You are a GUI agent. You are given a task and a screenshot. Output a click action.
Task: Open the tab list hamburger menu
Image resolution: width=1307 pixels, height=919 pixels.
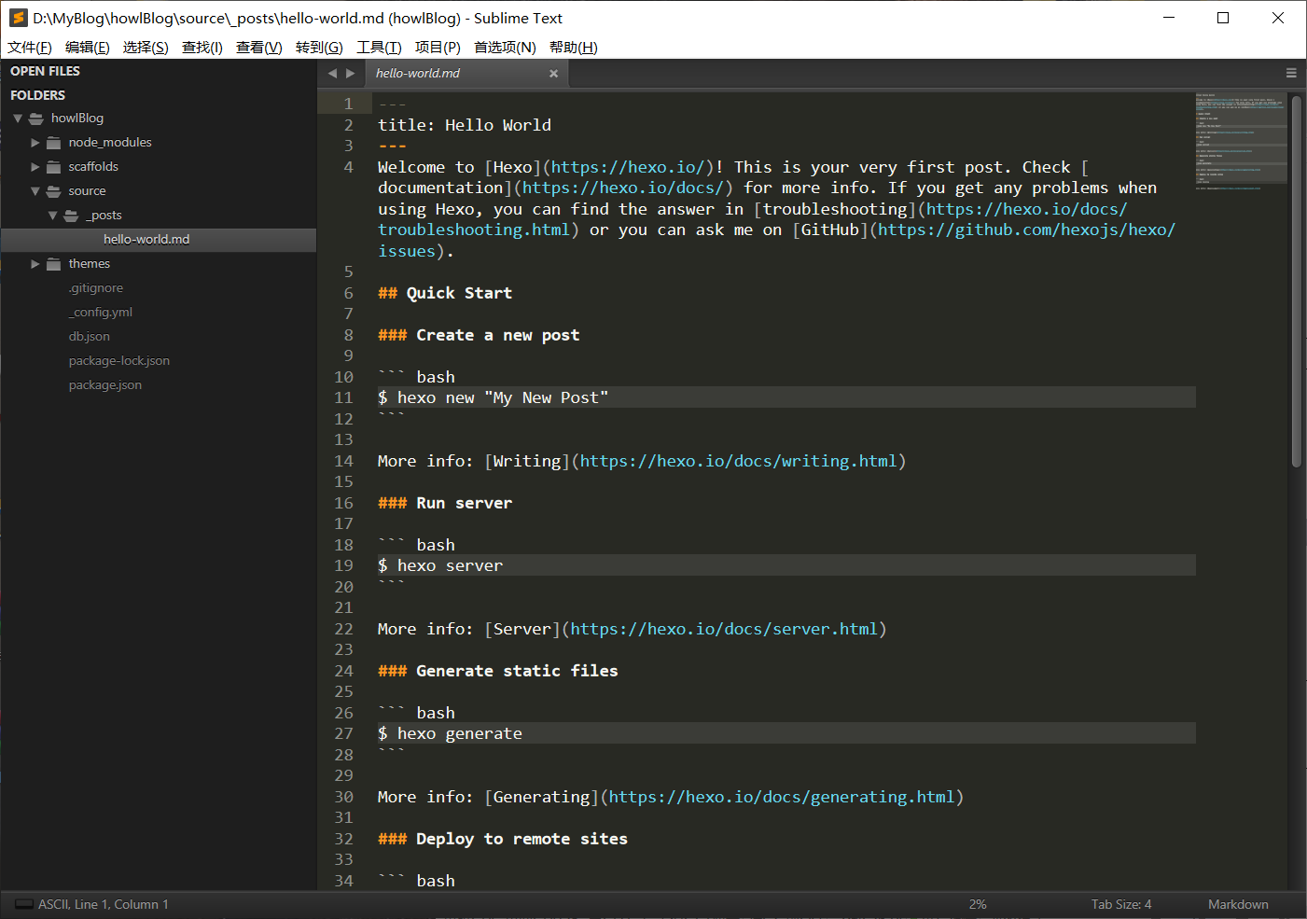click(1291, 73)
